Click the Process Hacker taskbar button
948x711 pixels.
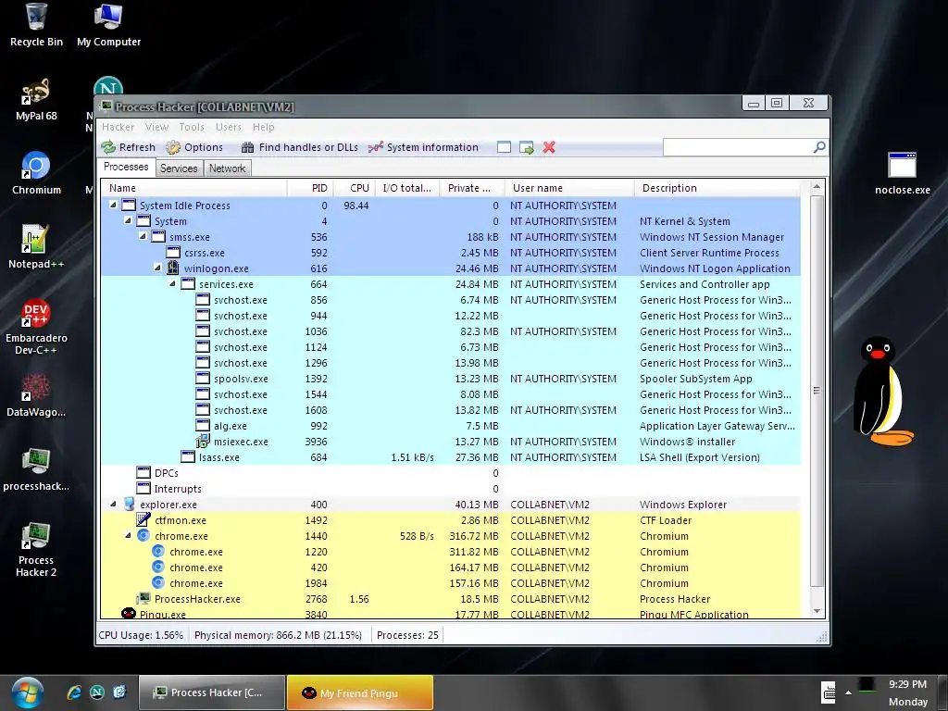pos(212,692)
